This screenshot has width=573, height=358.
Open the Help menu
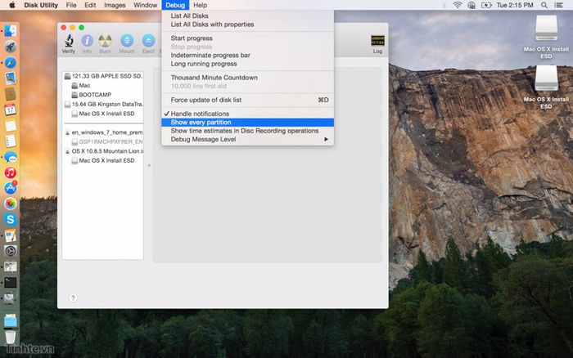pos(201,5)
